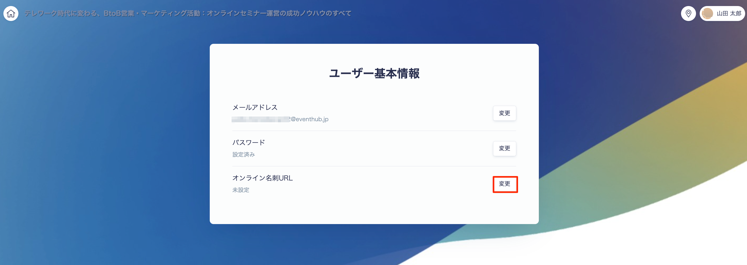The width and height of the screenshot is (747, 265).
Task: Click the blurred portion of the email
Action: point(260,119)
